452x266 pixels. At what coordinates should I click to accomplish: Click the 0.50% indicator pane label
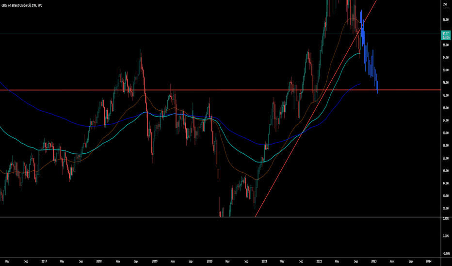[x=446, y=219]
